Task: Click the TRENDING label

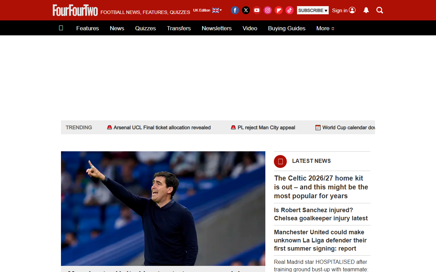Action: 79,128
